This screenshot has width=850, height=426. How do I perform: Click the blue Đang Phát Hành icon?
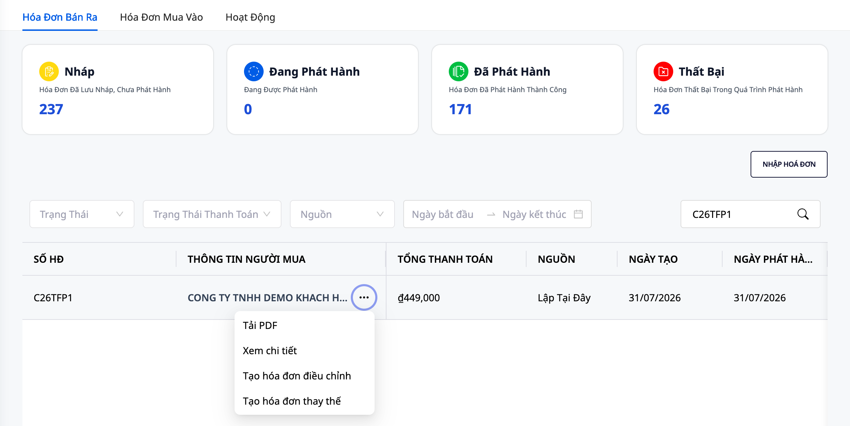point(254,71)
